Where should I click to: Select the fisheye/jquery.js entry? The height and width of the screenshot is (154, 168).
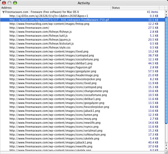[83, 40]
